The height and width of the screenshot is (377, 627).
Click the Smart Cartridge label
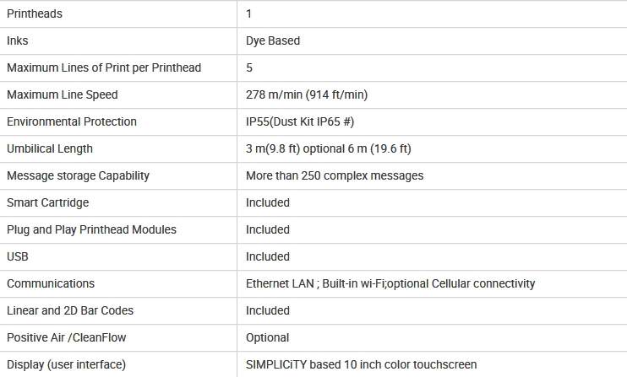(x=47, y=202)
